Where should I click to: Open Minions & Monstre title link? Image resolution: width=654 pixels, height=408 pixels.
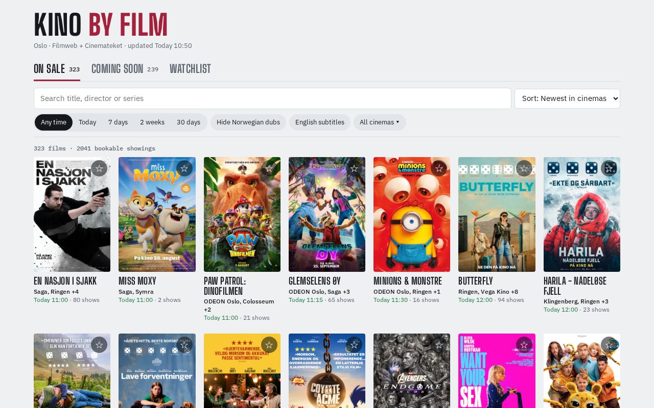click(408, 281)
